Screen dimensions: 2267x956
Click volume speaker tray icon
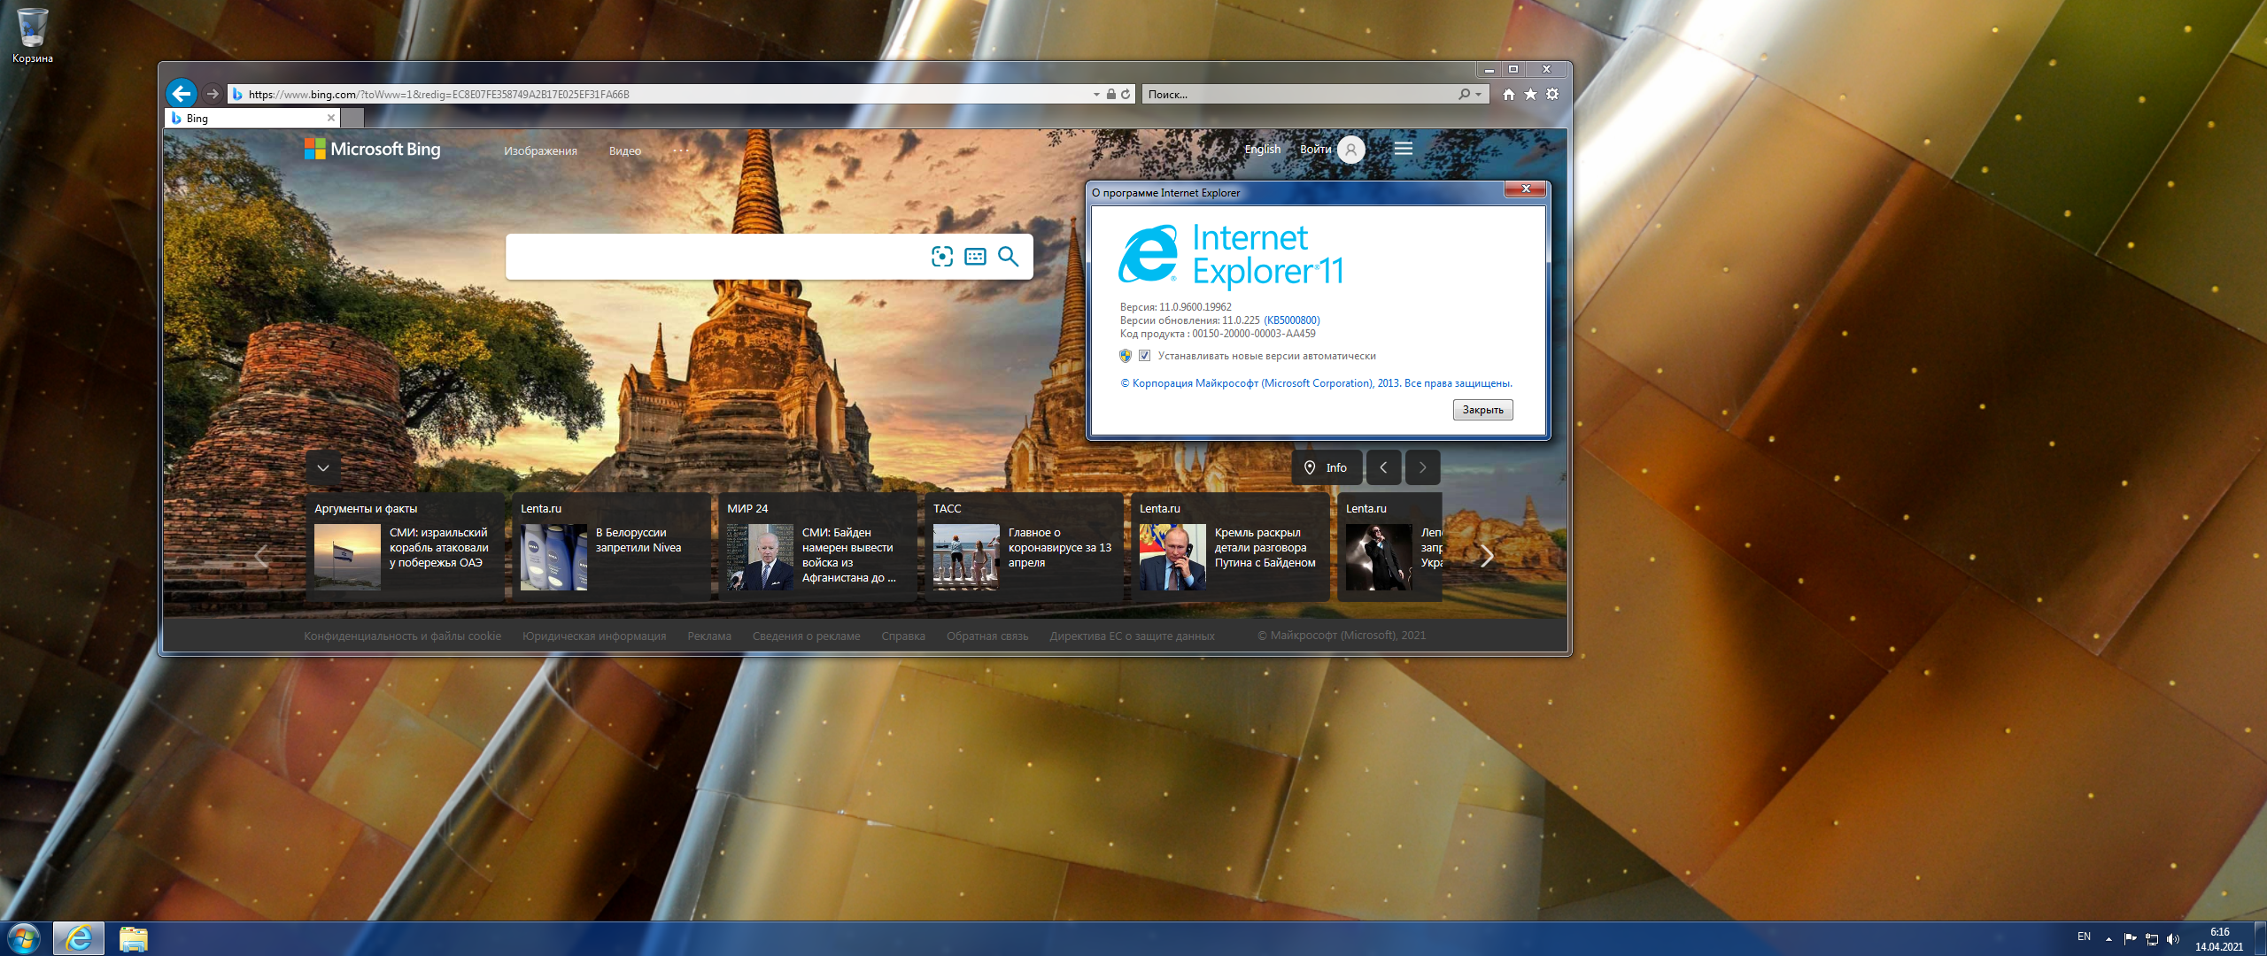pos(2172,938)
